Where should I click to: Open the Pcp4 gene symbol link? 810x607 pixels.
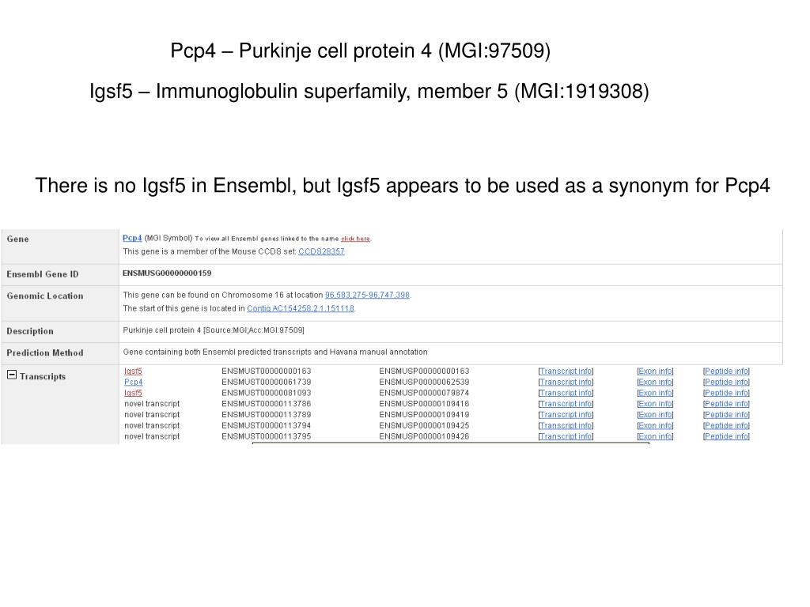[x=132, y=238]
